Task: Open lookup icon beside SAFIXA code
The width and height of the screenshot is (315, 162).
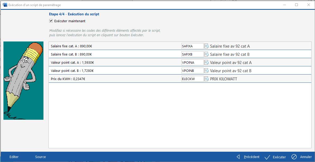Action: point(206,46)
